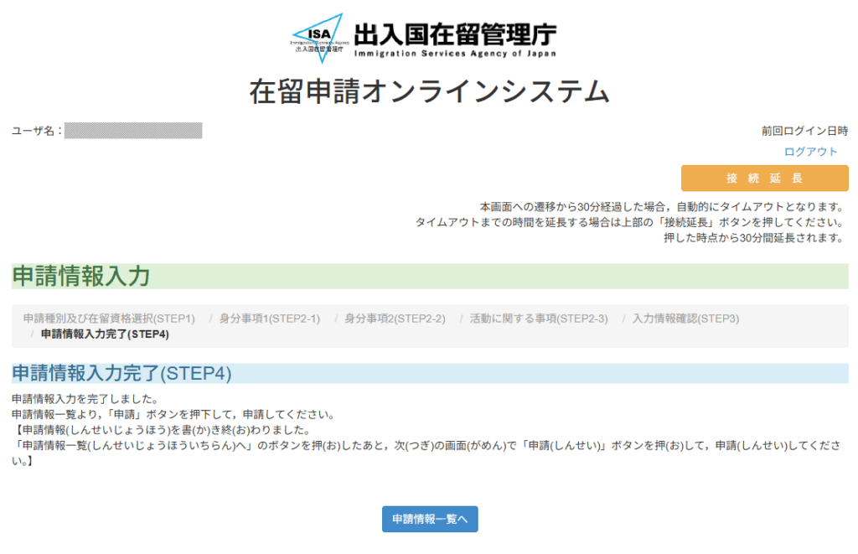Click the ISA triangle logo icon
This screenshot has height=554, width=858.
(317, 38)
